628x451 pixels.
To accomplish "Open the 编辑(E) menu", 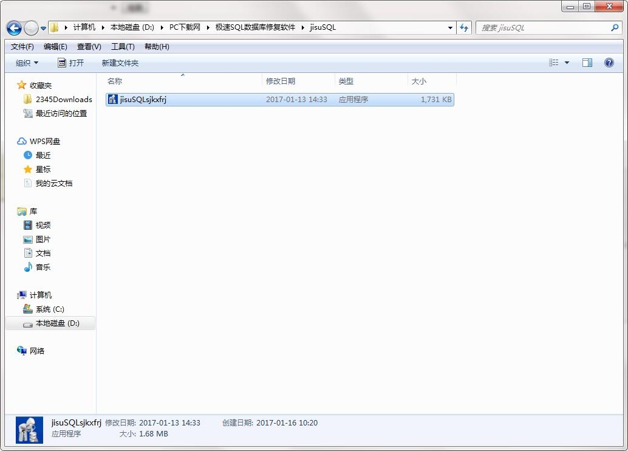I will coord(55,47).
